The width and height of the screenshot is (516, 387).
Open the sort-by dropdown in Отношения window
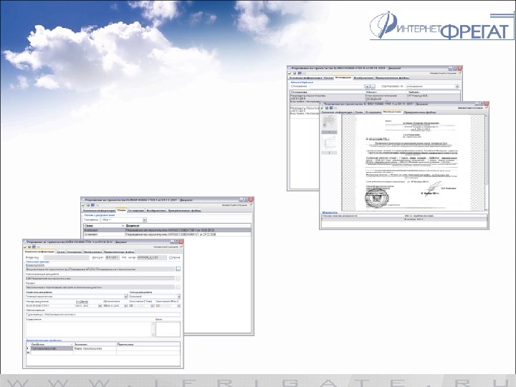coord(457,87)
